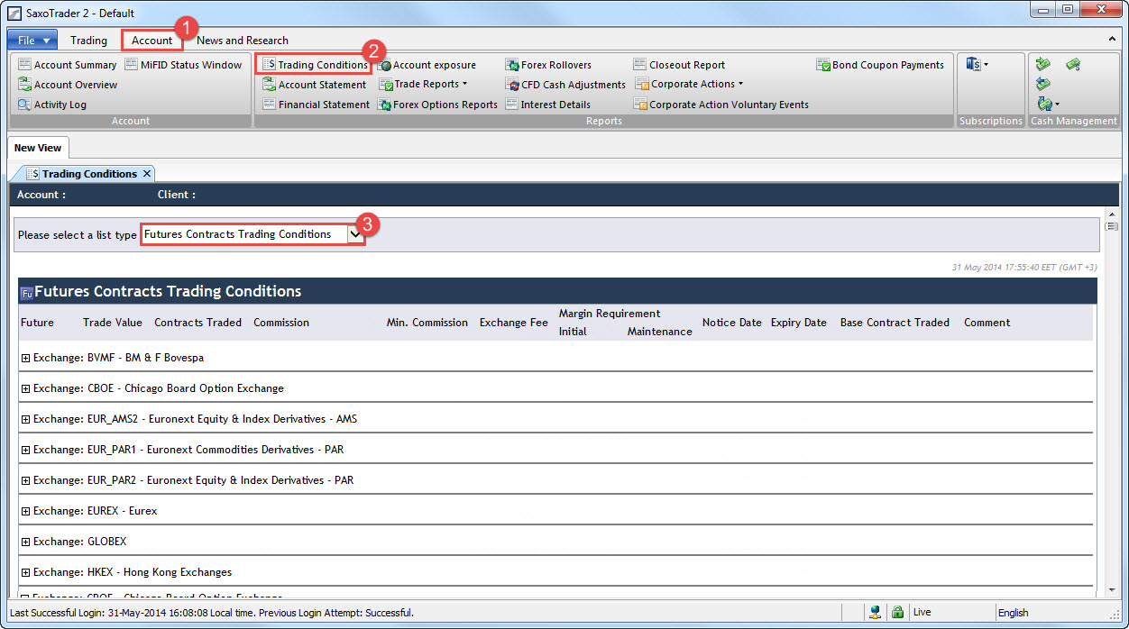Image resolution: width=1129 pixels, height=629 pixels.
Task: Open the Corporate Actions dropdown
Action: (689, 85)
